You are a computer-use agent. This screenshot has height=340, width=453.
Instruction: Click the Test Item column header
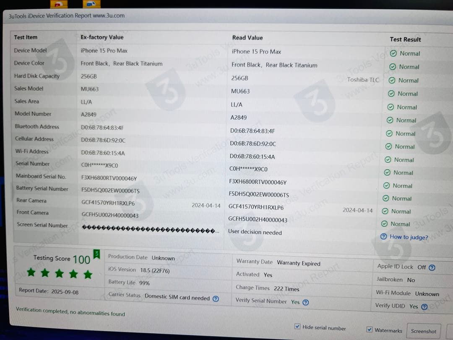(26, 37)
